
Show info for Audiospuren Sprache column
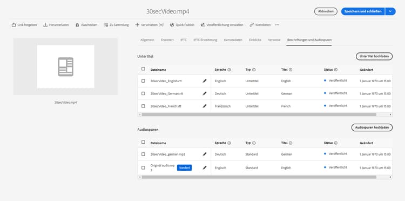(229, 143)
